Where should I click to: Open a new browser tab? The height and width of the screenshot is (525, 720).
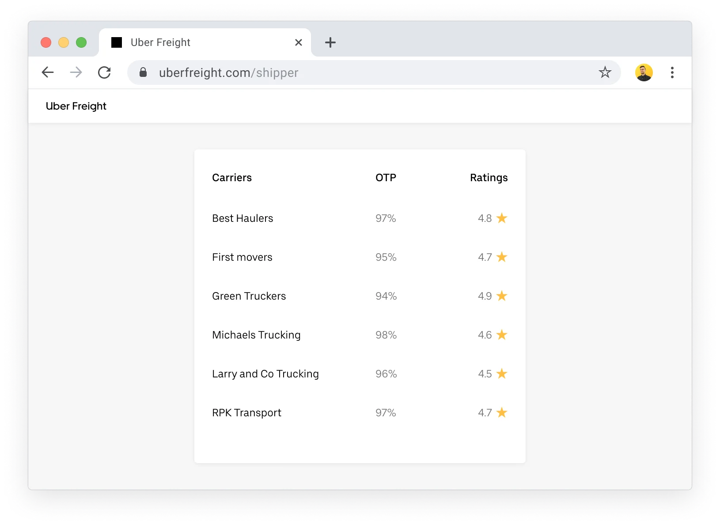330,42
